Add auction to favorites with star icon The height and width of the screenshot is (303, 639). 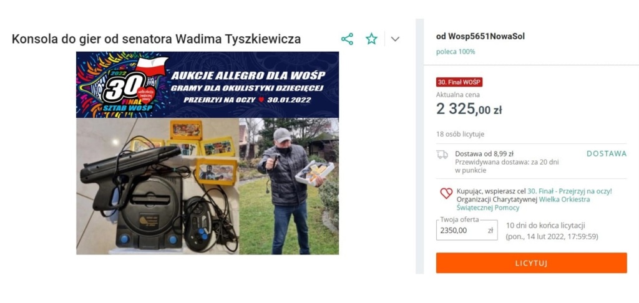click(x=371, y=39)
